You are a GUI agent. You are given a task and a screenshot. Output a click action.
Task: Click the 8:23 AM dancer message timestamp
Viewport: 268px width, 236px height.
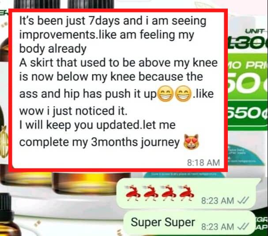218,201
